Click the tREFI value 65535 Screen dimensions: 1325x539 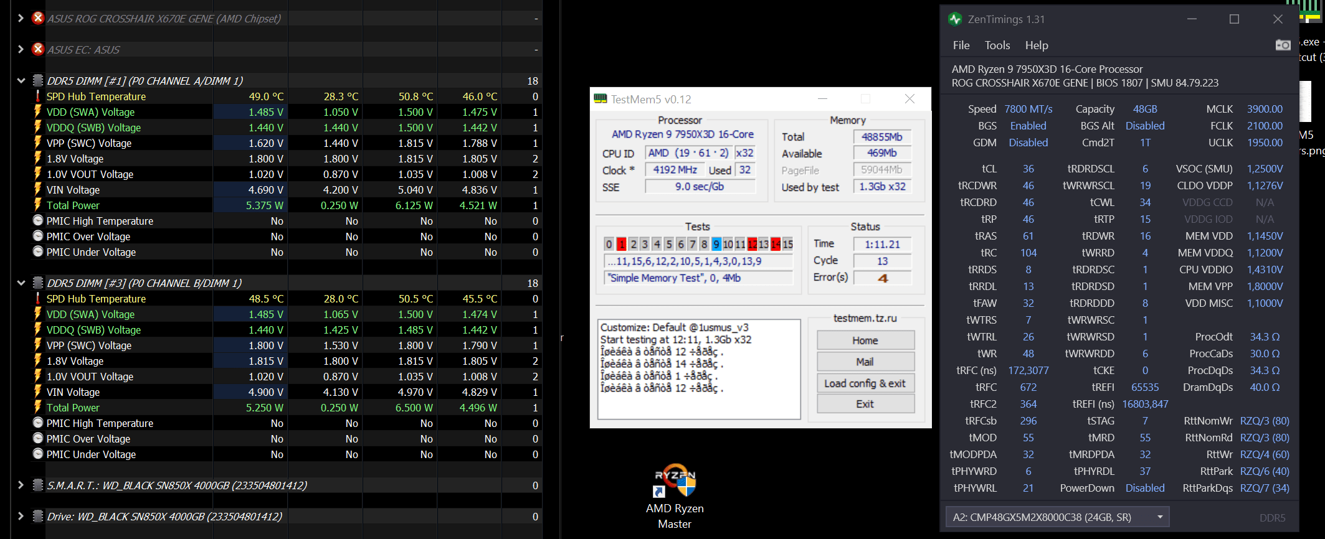tap(1145, 387)
